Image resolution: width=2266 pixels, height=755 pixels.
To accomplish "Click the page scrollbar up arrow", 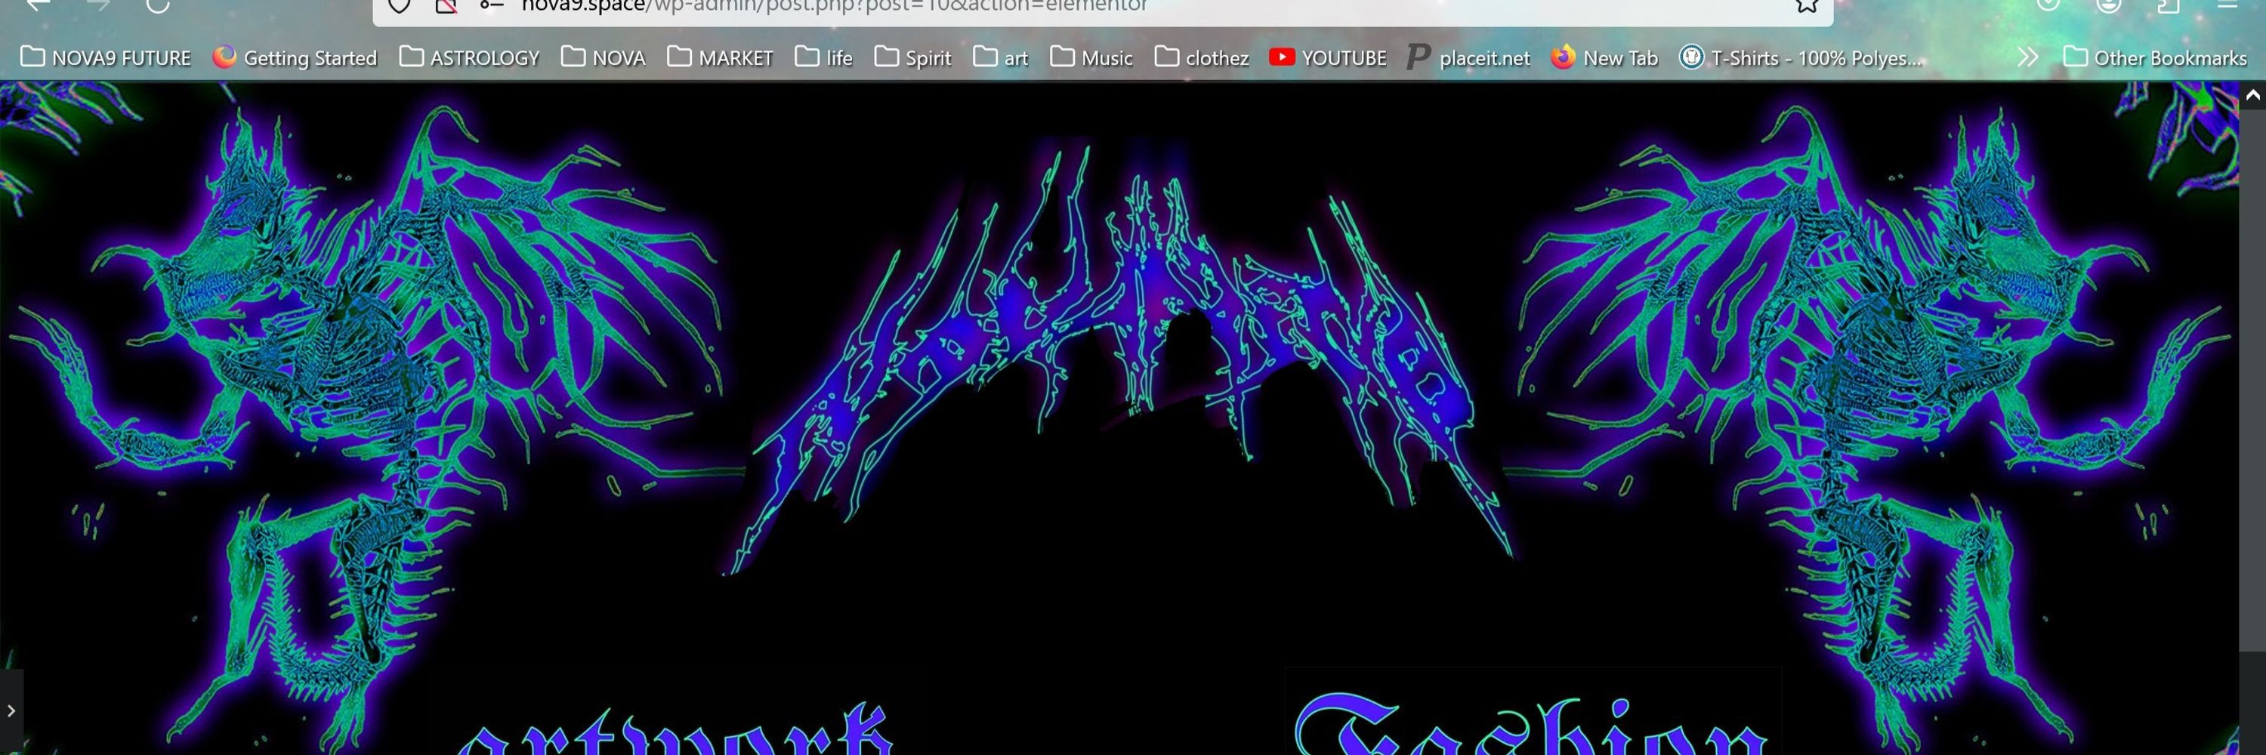I will click(x=2252, y=95).
